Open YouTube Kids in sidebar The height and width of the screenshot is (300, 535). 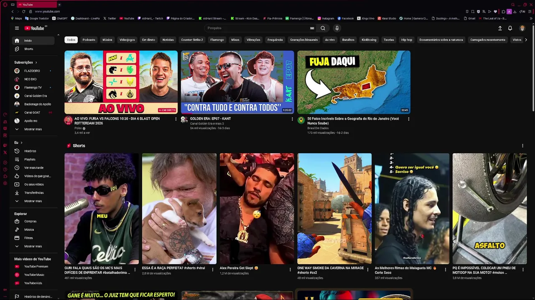pos(33,283)
